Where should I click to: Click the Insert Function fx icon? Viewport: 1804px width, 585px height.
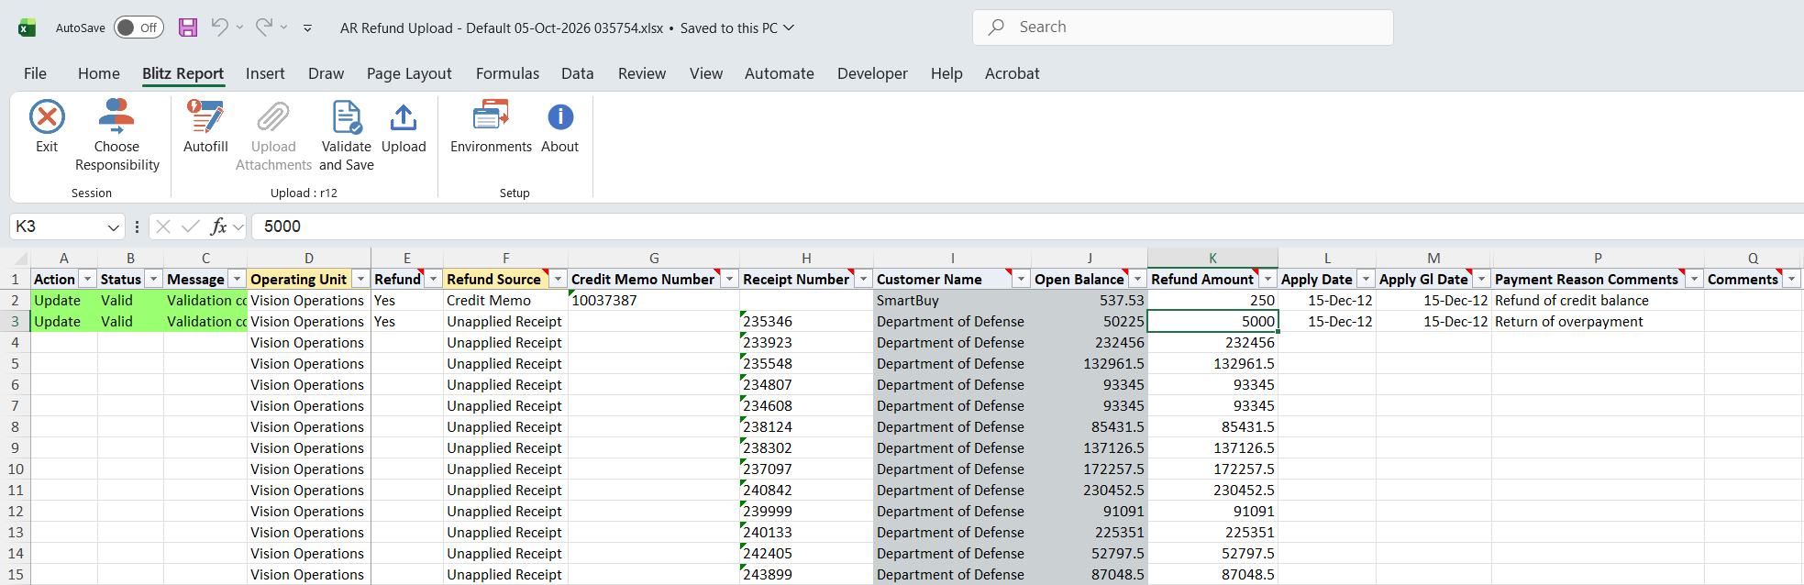click(218, 226)
